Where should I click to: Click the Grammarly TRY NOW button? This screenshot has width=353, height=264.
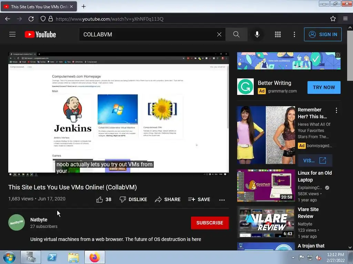(324, 87)
